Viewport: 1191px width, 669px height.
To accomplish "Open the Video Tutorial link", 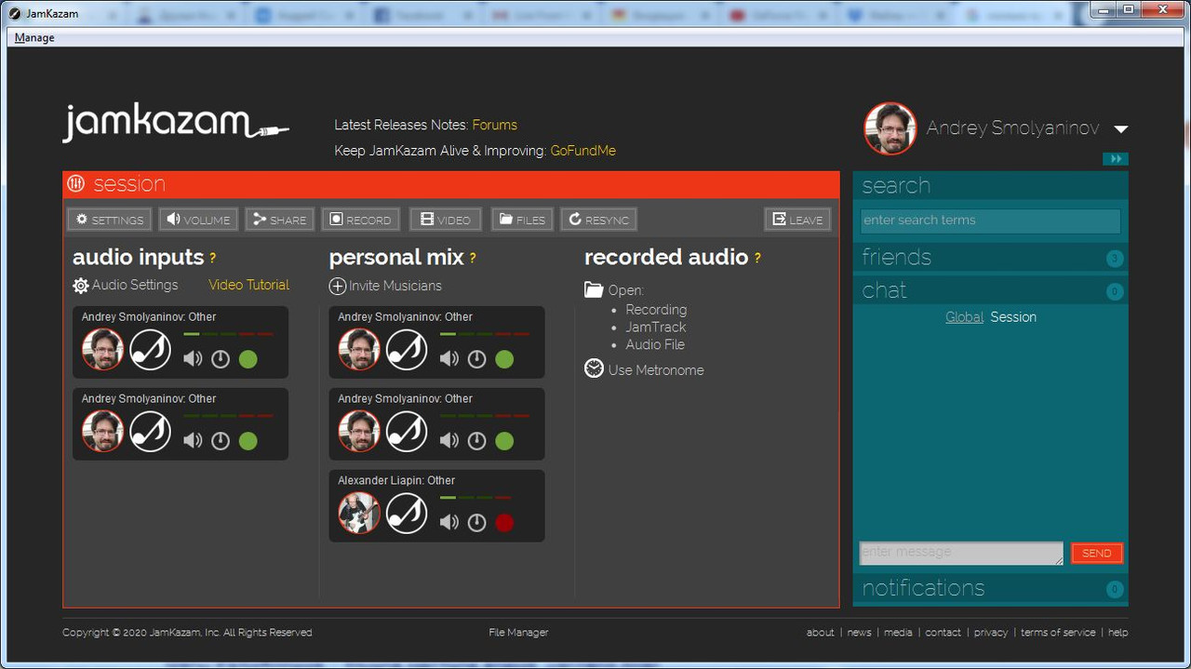I will 248,285.
